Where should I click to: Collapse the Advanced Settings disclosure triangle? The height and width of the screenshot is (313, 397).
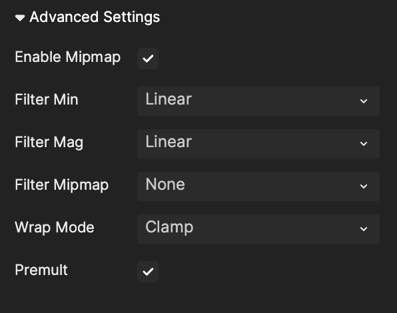[20, 18]
